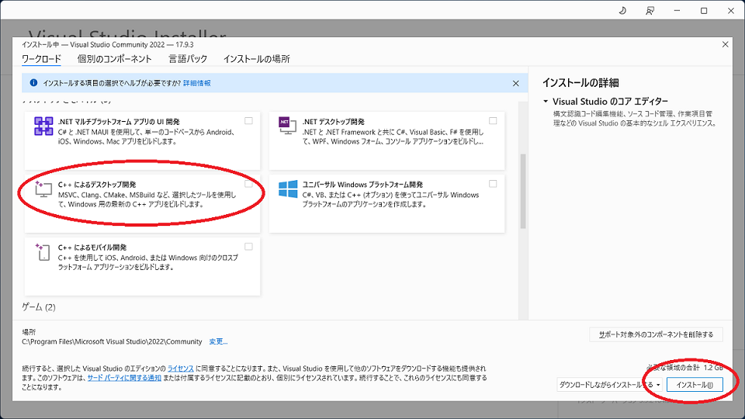Switch to 個別のコンポーネント tab
Screen dimensions: 745x419
click(115, 59)
